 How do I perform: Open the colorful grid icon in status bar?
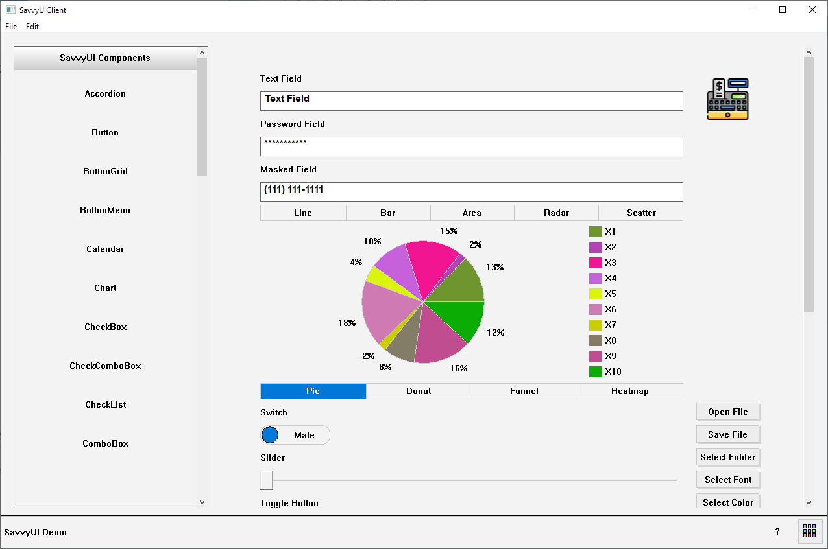[809, 531]
